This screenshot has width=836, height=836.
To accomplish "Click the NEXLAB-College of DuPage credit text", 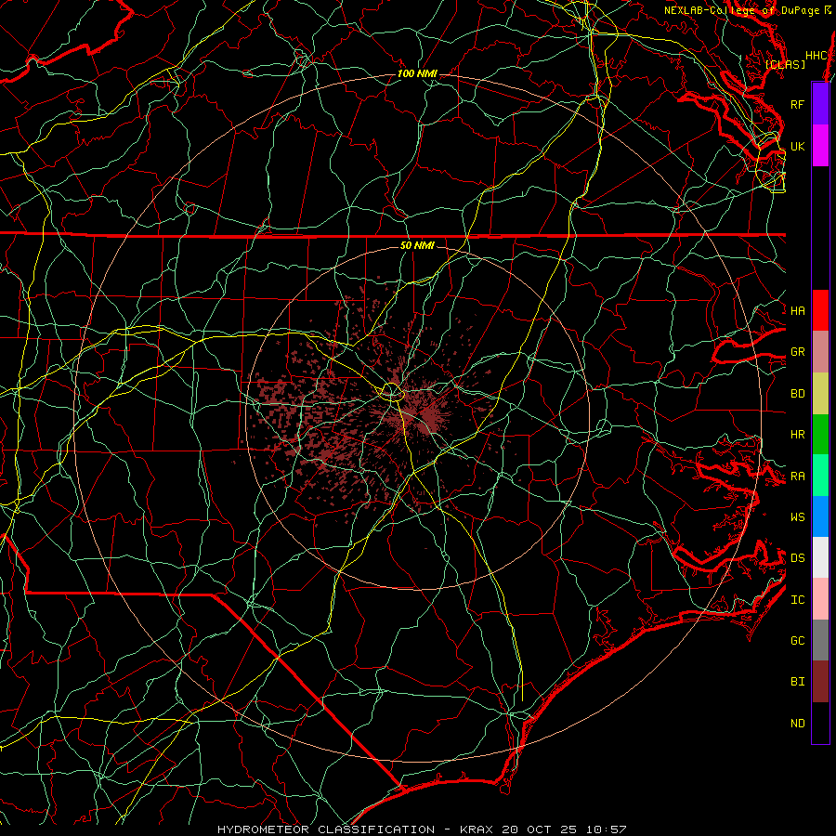I will (x=741, y=10).
